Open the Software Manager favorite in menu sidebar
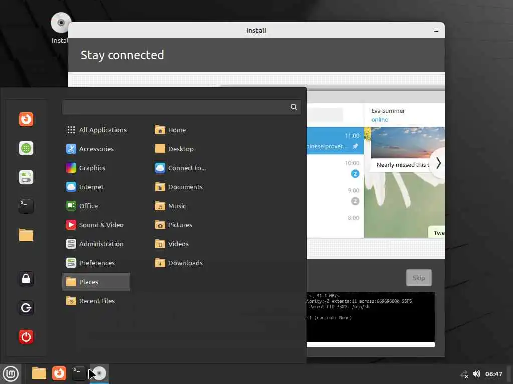Screen dimensions: 513x384 click(26, 148)
